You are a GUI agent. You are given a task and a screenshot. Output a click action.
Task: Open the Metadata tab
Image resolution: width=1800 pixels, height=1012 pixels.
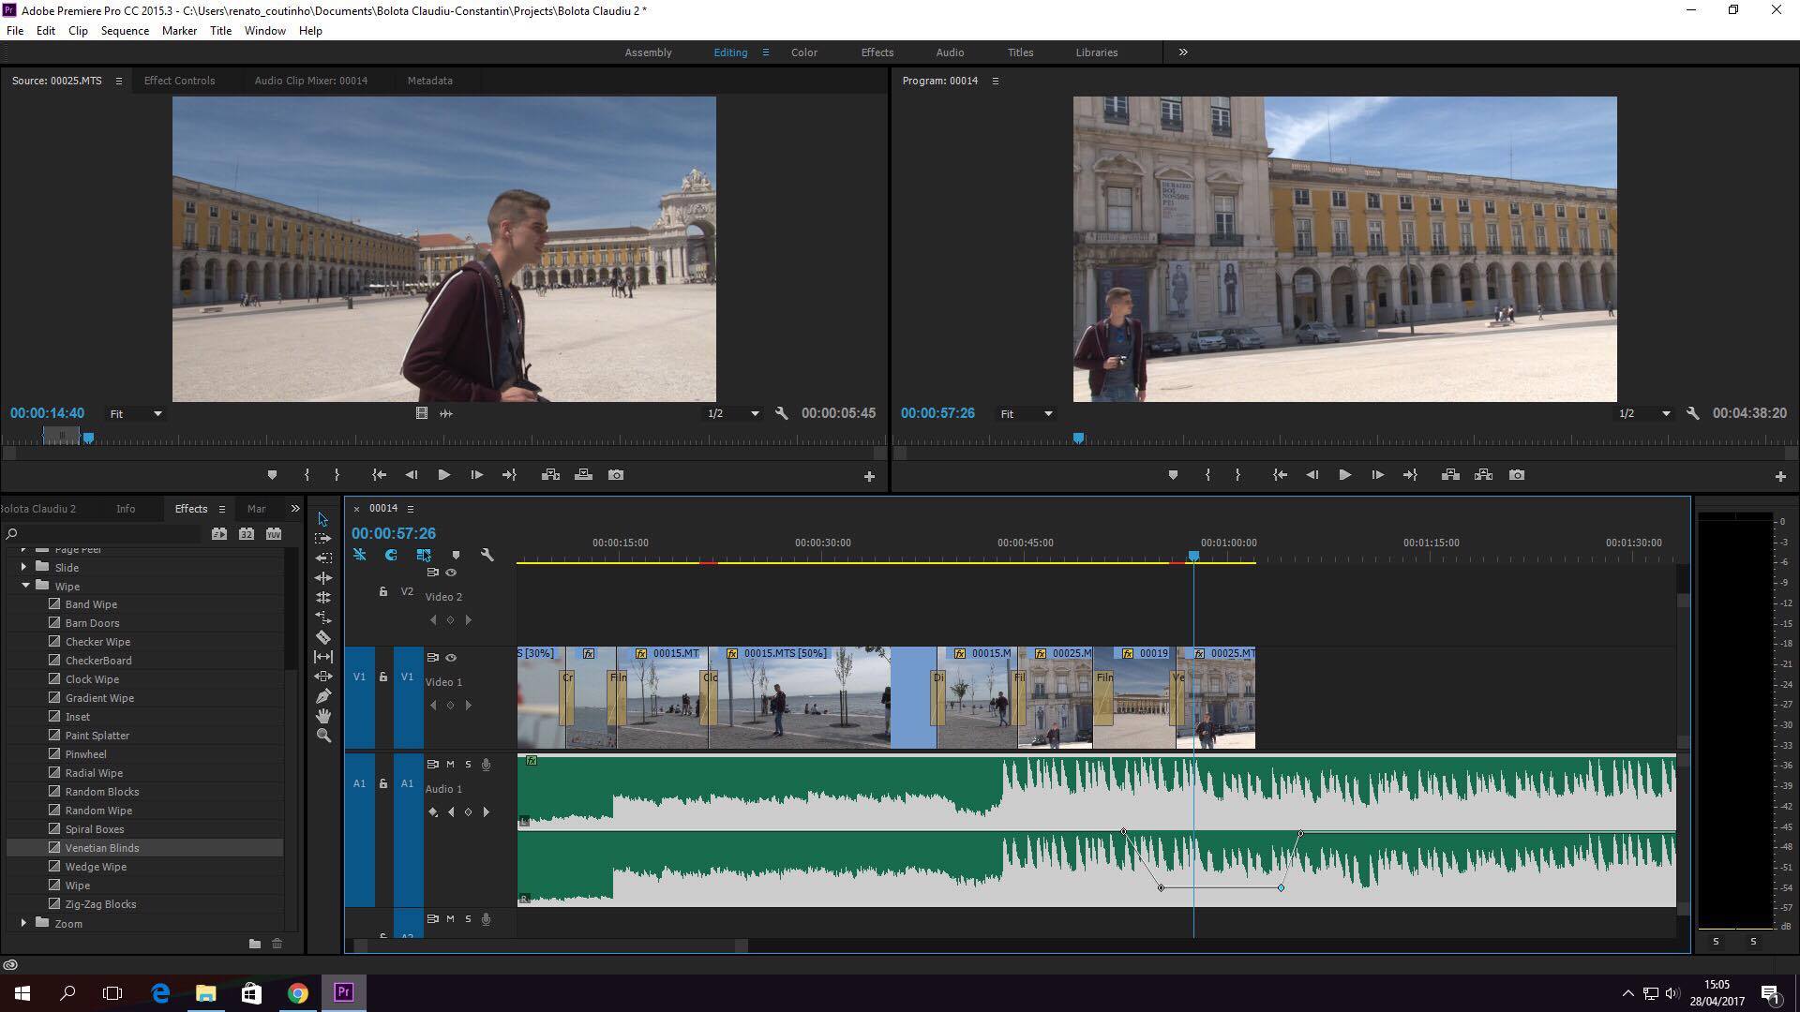[429, 81]
